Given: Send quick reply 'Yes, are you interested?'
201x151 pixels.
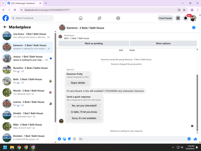Looking at the screenshot, I should 84,105.
